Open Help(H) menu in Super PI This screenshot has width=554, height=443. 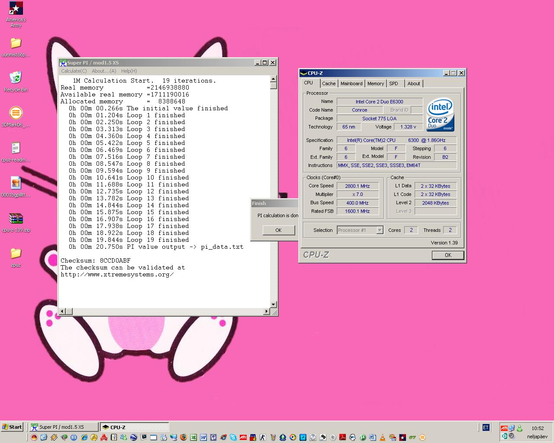(129, 71)
